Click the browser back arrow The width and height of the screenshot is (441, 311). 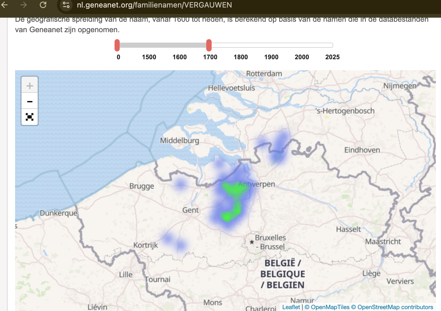[x=5, y=5]
